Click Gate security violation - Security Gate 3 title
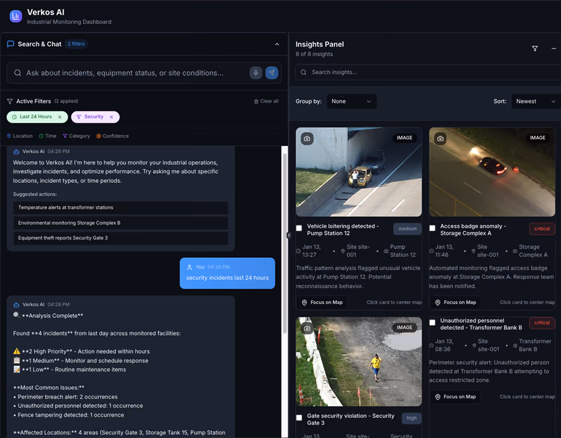The image size is (561, 438). click(x=350, y=420)
